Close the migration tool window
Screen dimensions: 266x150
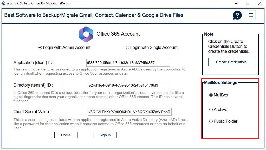pos(260,3)
